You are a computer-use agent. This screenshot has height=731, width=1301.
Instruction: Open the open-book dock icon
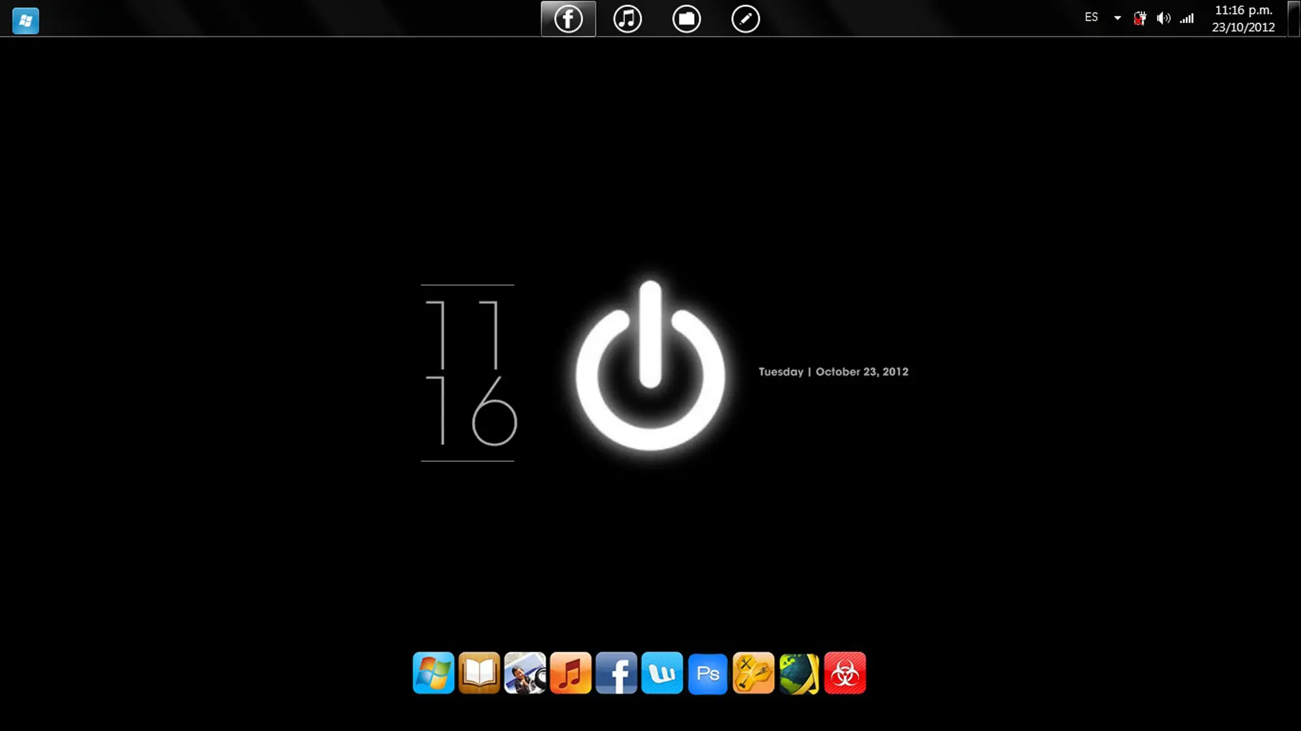[x=479, y=673]
